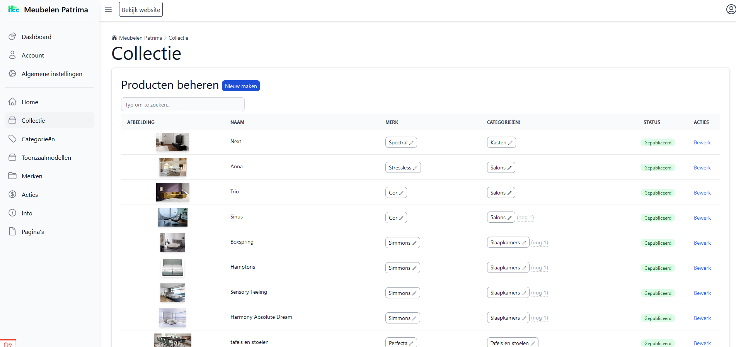
Task: Open Toonzaalmodellen in the sidebar
Action: (46, 157)
